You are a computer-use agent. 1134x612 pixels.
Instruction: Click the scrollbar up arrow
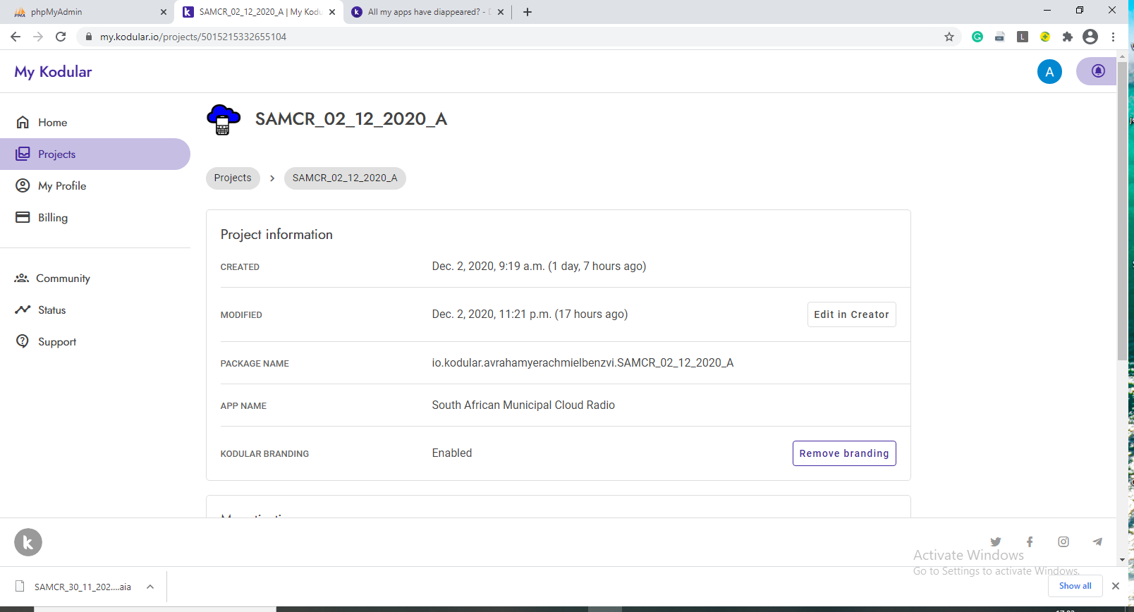(x=1122, y=56)
